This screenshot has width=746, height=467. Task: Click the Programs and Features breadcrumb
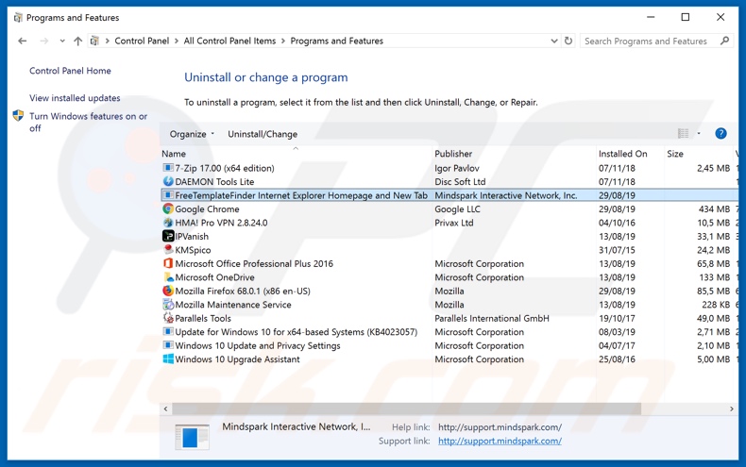337,41
